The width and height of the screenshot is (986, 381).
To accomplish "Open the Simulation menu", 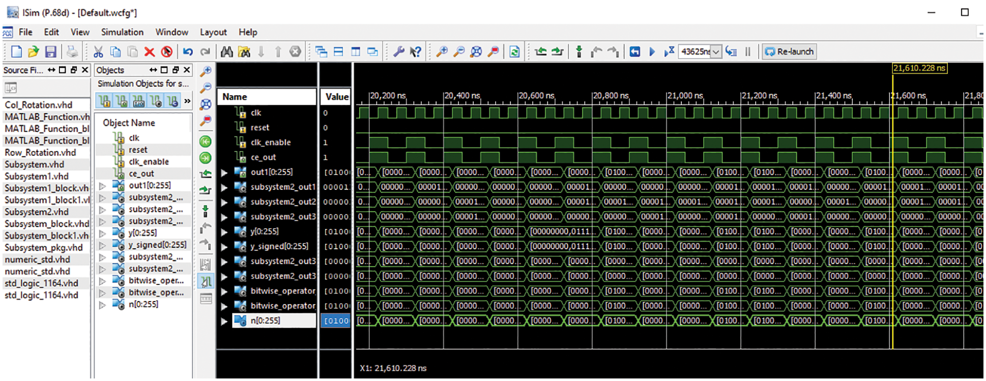I will pos(122,32).
